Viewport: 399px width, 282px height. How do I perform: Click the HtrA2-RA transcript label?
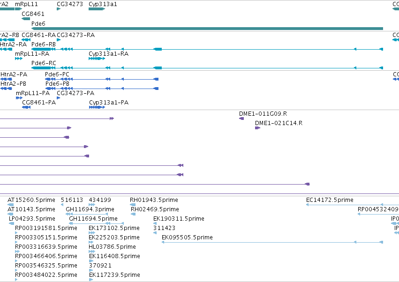tap(13, 45)
